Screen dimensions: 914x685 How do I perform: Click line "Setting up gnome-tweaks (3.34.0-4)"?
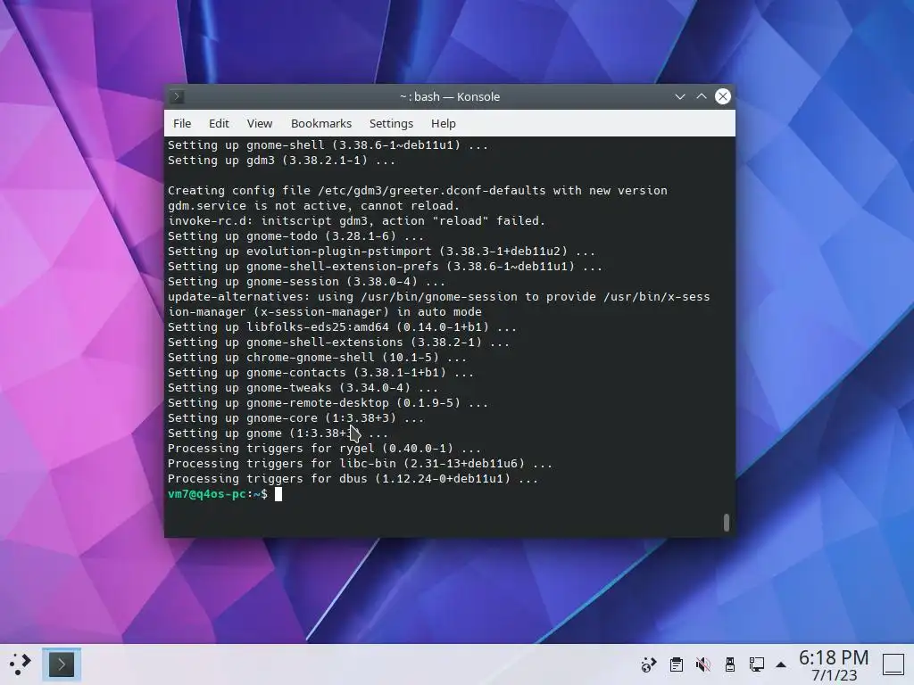[303, 388]
